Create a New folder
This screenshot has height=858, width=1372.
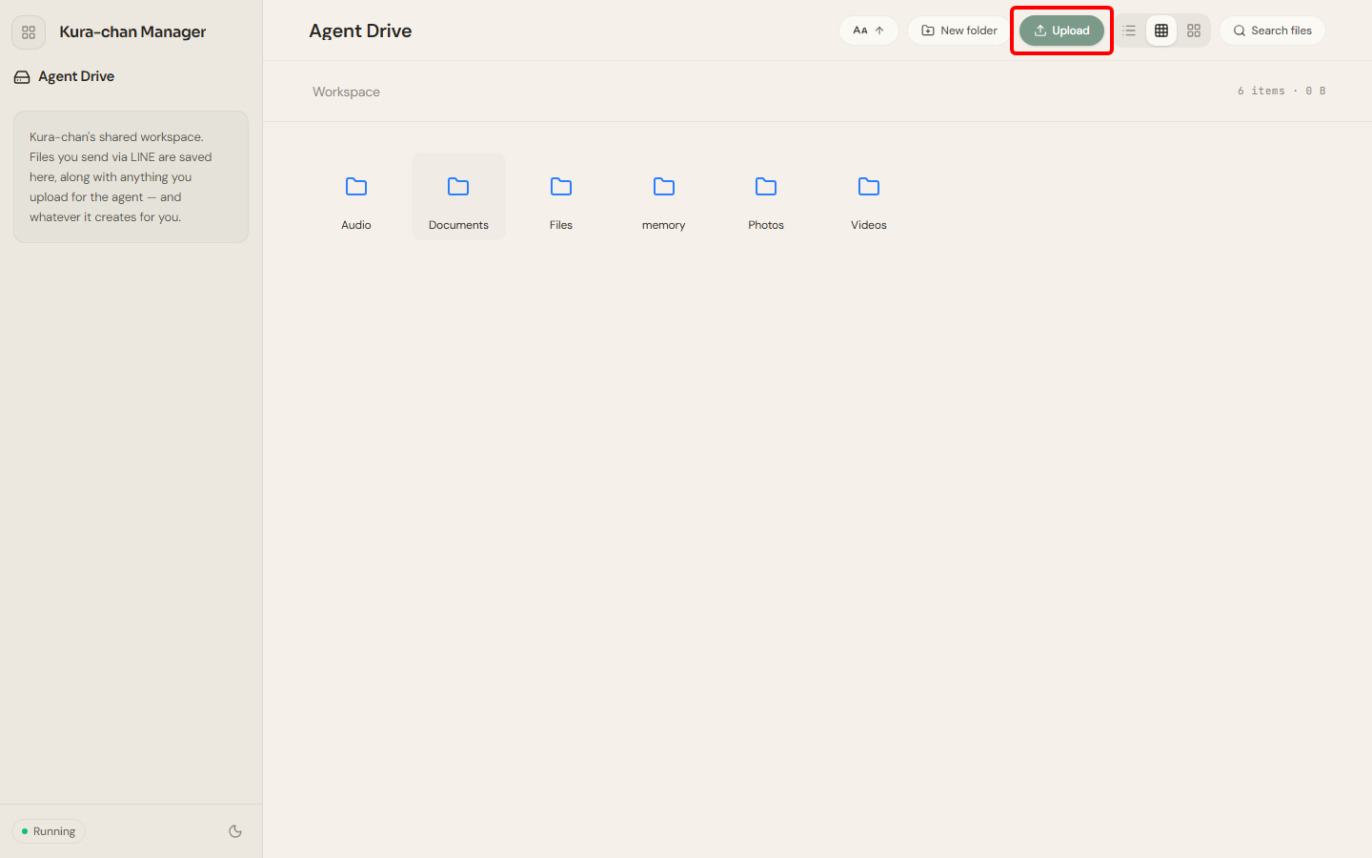(959, 31)
